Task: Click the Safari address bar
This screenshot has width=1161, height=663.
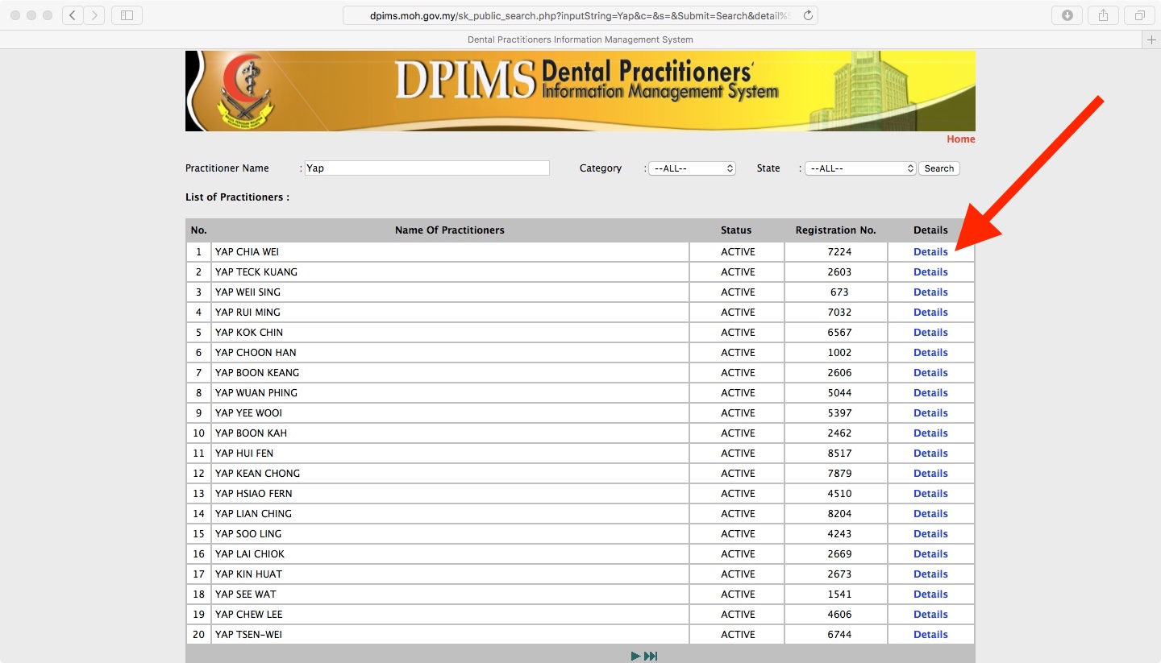Action: 580,15
